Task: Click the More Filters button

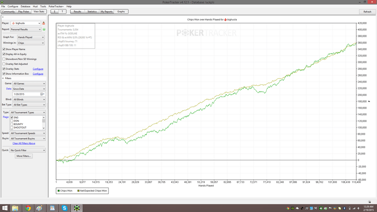Action: (23, 156)
